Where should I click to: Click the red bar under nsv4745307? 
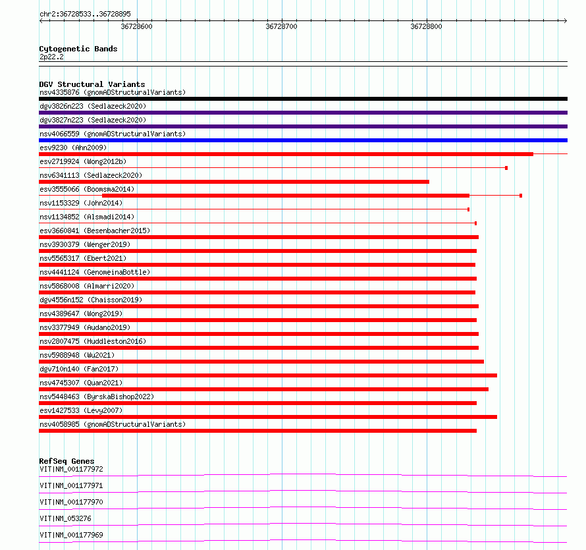pyautogui.click(x=263, y=389)
